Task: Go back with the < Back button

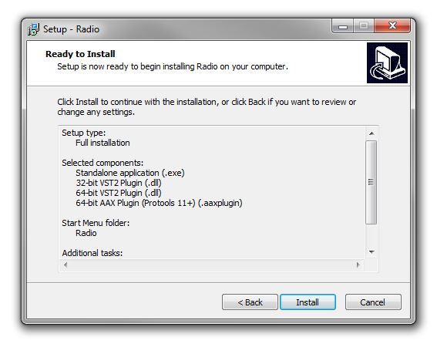Action: 250,302
